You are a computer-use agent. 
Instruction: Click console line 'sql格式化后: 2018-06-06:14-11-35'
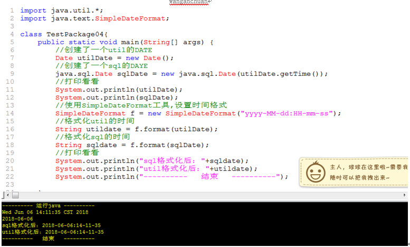[x=51, y=225]
